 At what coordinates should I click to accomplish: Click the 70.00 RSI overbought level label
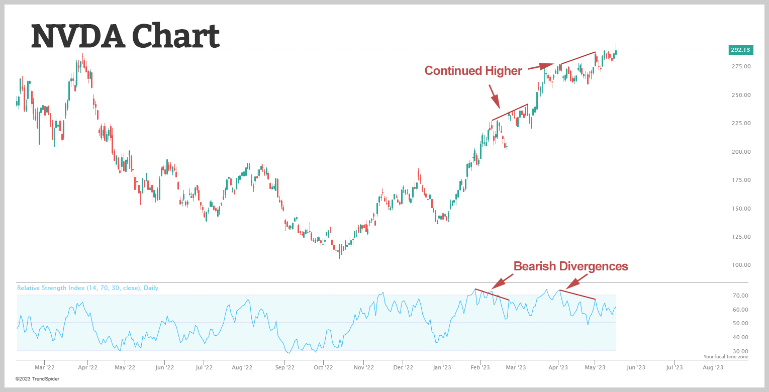(x=742, y=296)
